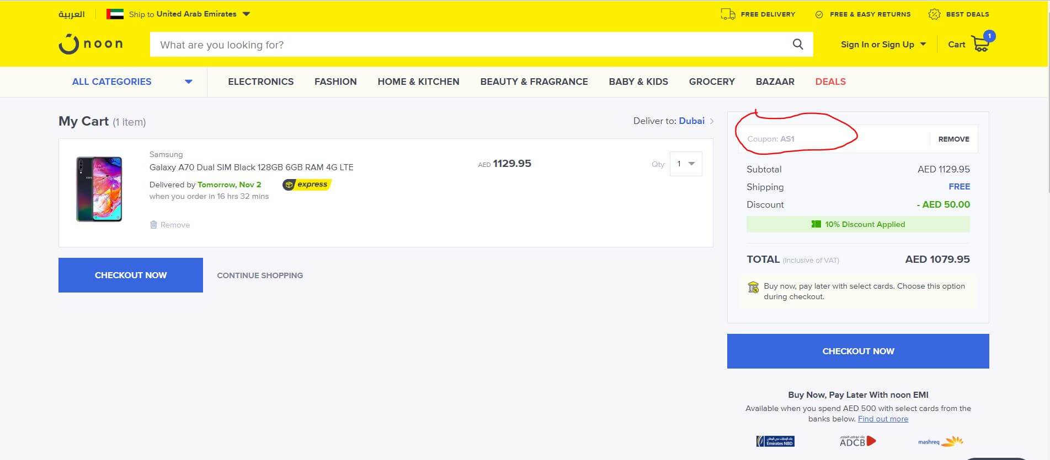Click the 10% Discount Applied banner
The height and width of the screenshot is (460, 1050).
[x=858, y=224]
